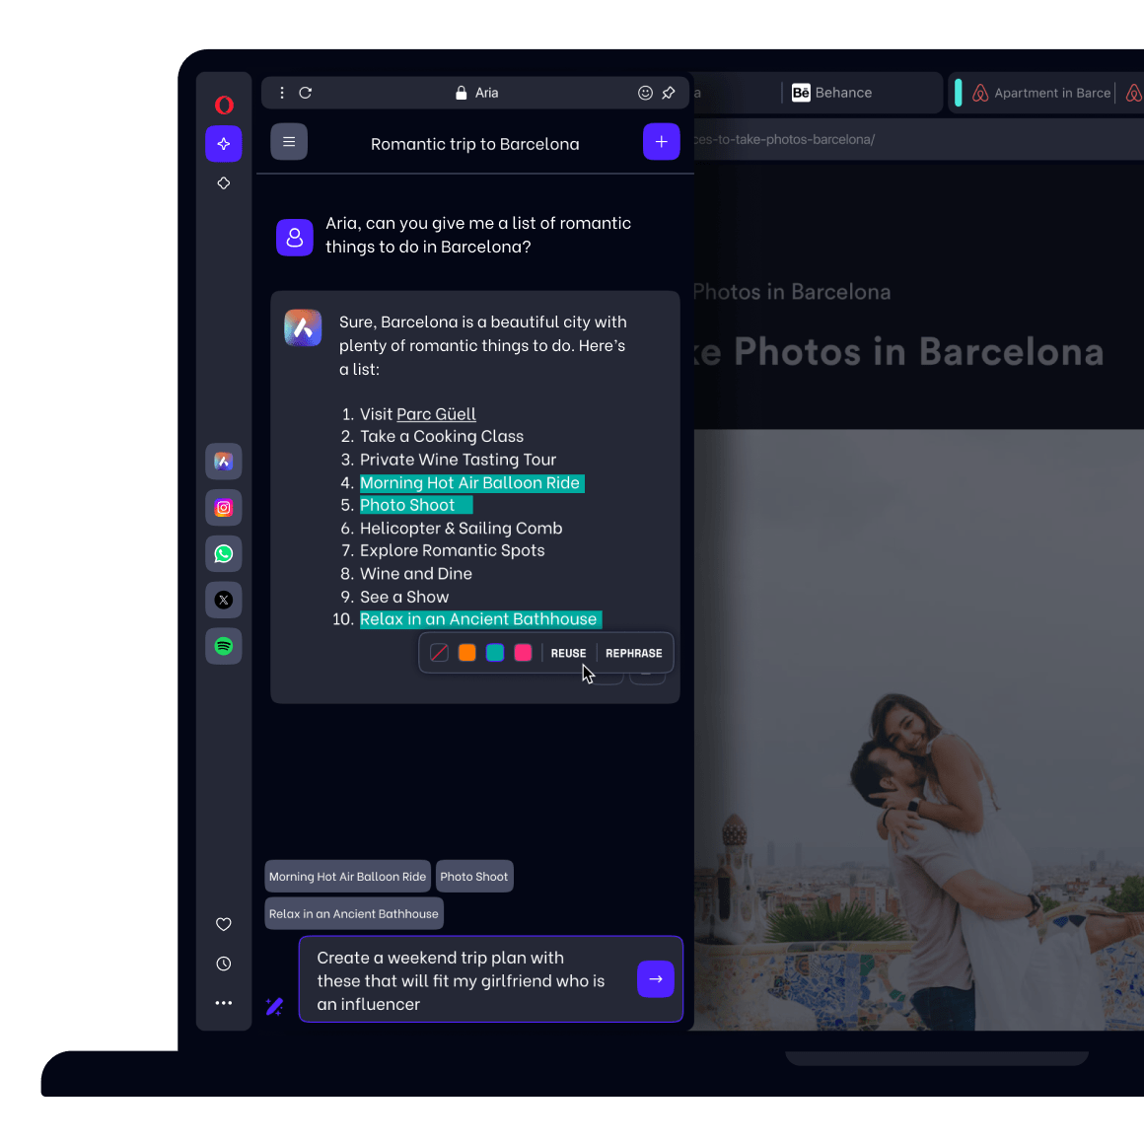The width and height of the screenshot is (1144, 1144).
Task: Select the magic-pen icon beside the prompt box
Action: 274,1007
